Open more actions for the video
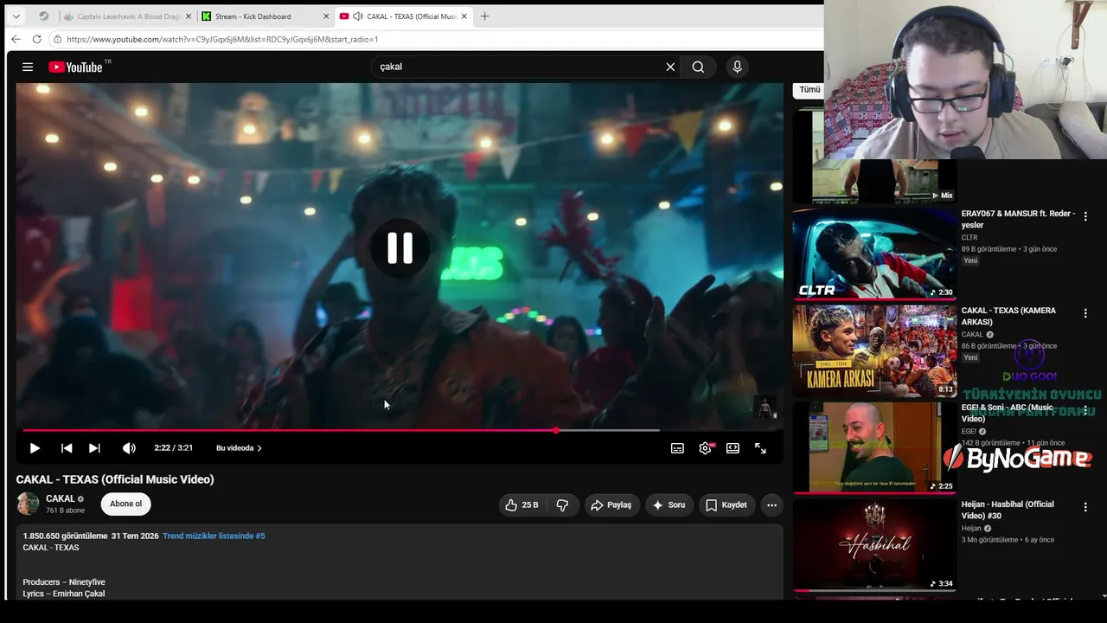The height and width of the screenshot is (623, 1107). coord(771,504)
